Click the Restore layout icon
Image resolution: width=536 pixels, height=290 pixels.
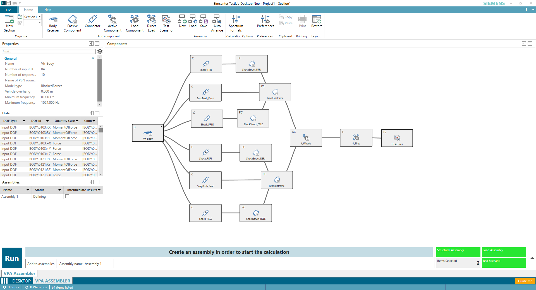[x=317, y=21]
